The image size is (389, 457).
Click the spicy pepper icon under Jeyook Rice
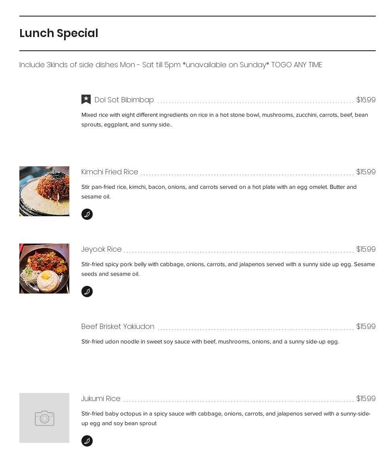click(87, 292)
